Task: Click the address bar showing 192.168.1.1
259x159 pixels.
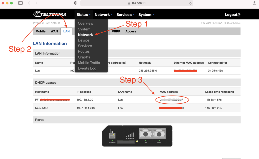Action: pos(137,3)
